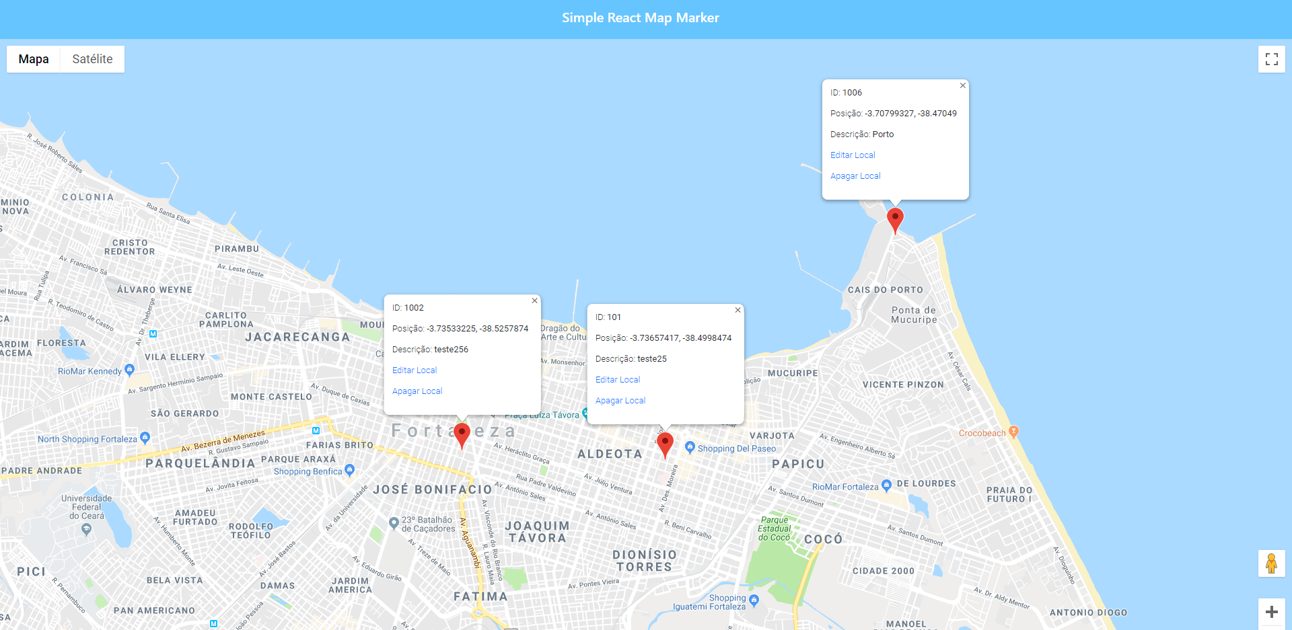
Task: Click Parque Estadual do Cocó label
Action: point(775,528)
